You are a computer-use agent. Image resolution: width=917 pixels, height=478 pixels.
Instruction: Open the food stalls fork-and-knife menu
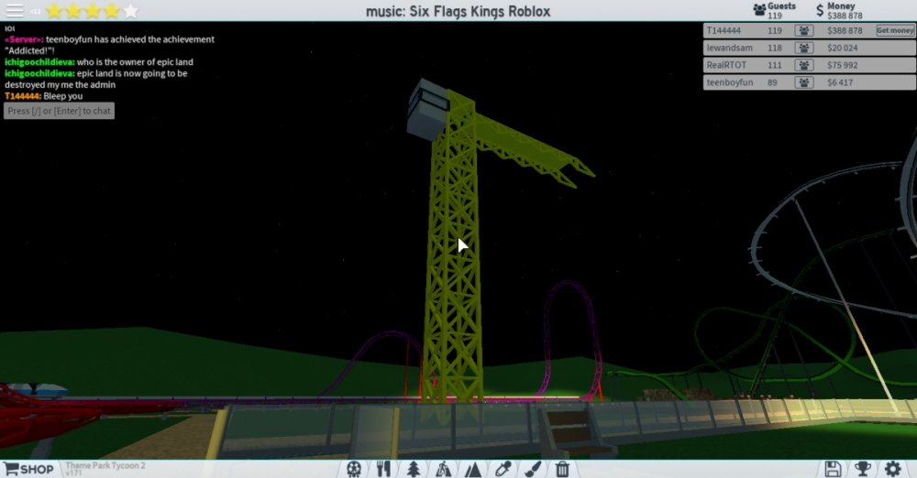coord(383,469)
